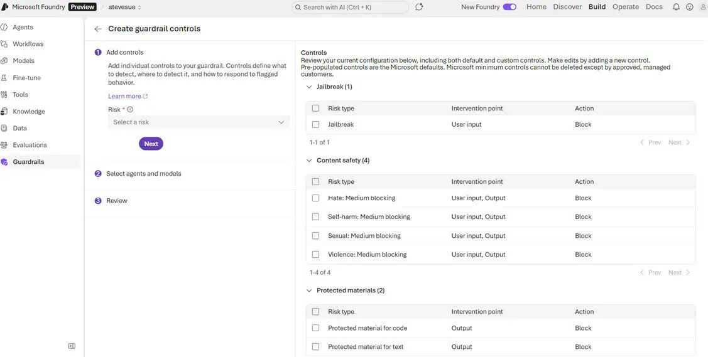Click the feedback smiley icon
Screen dimensions: 708x357
pos(690,7)
